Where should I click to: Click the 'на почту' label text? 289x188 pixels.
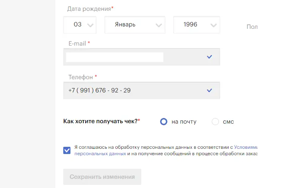pos(184,122)
